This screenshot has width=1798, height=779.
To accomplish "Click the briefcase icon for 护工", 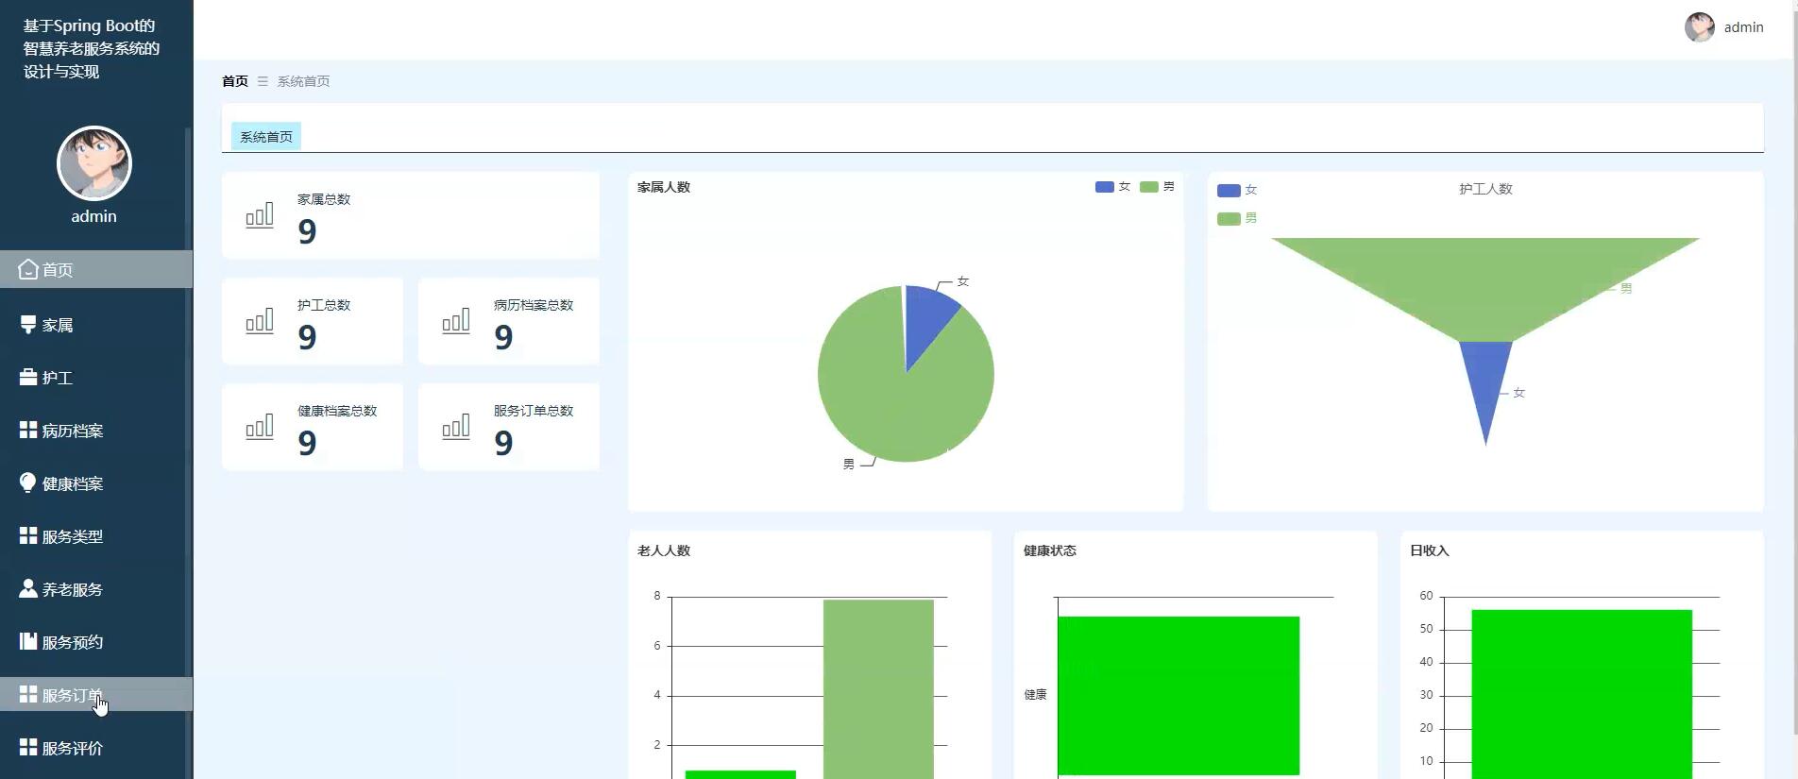I will pos(28,377).
